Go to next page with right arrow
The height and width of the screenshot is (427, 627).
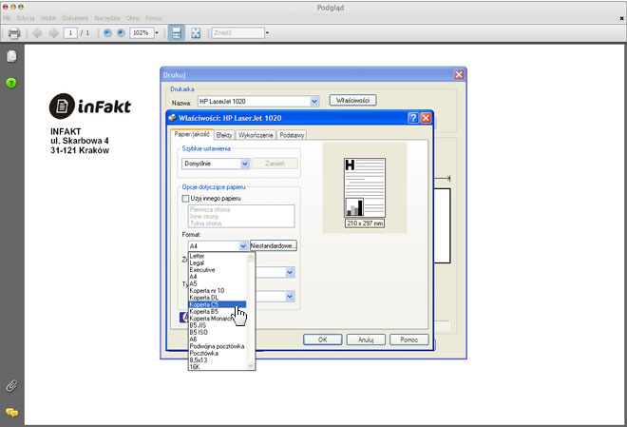(53, 33)
